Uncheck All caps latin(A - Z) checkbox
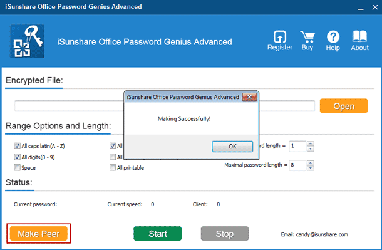 [17, 146]
